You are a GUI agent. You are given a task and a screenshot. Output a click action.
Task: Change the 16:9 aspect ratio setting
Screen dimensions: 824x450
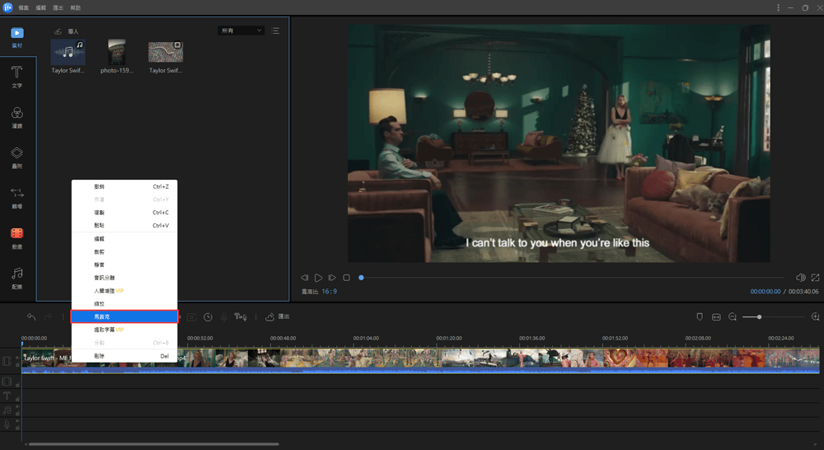point(330,292)
